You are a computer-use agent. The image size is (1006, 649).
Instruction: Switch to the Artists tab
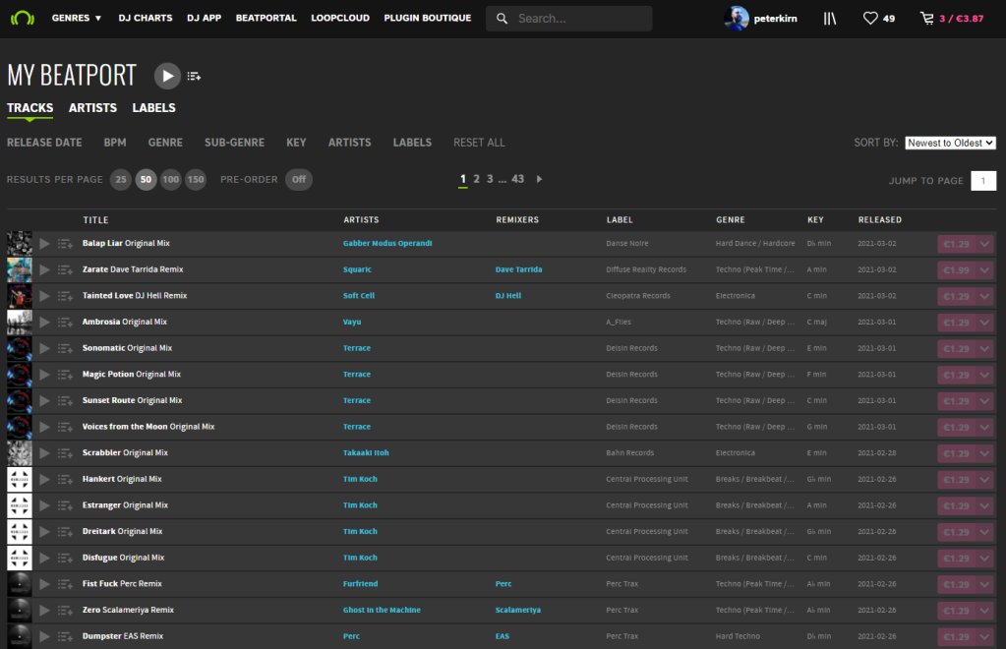click(x=92, y=108)
